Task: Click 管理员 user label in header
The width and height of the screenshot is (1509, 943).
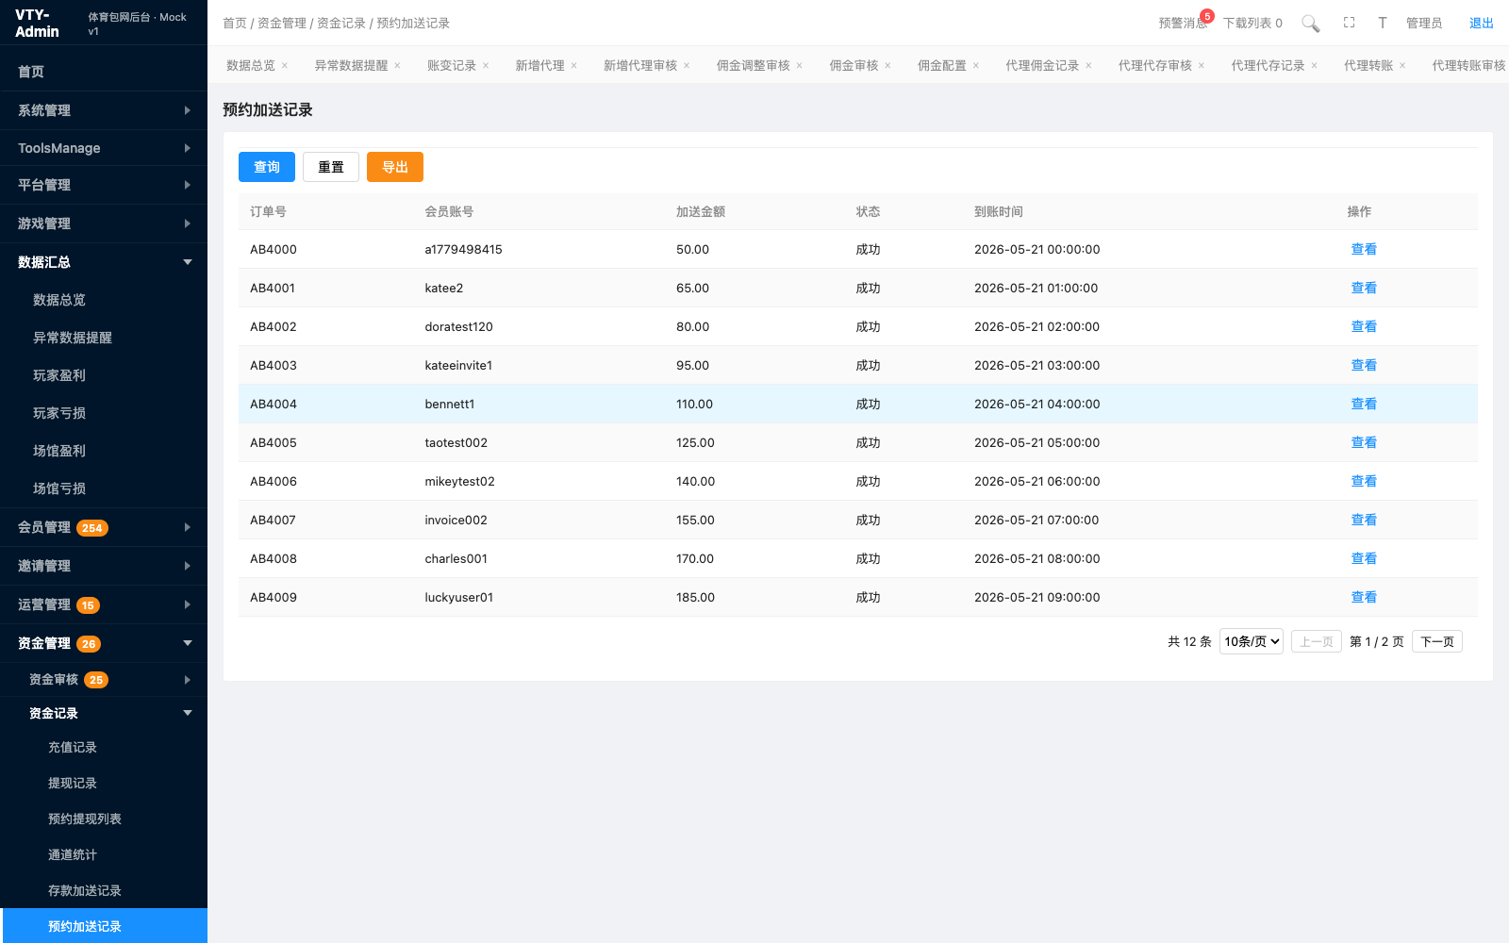Action: [x=1424, y=23]
